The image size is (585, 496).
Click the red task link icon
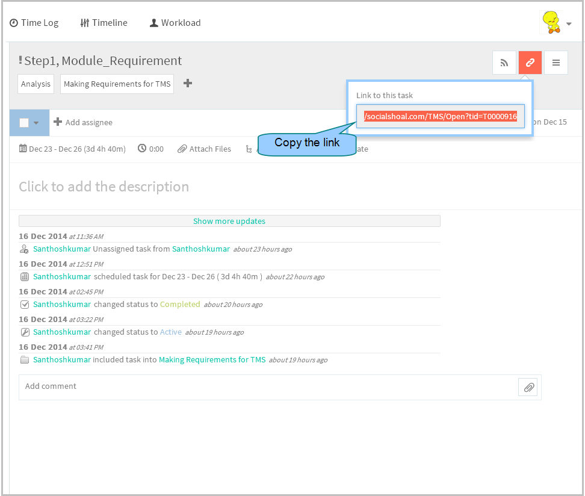coord(530,63)
